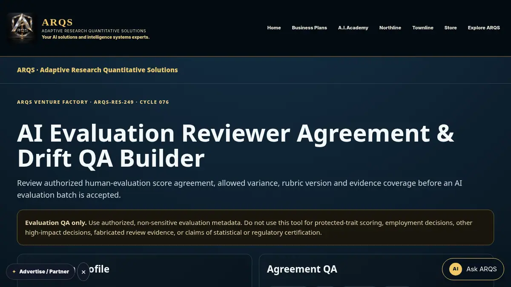
Task: Click the ARQS brand title
Action: tap(57, 22)
